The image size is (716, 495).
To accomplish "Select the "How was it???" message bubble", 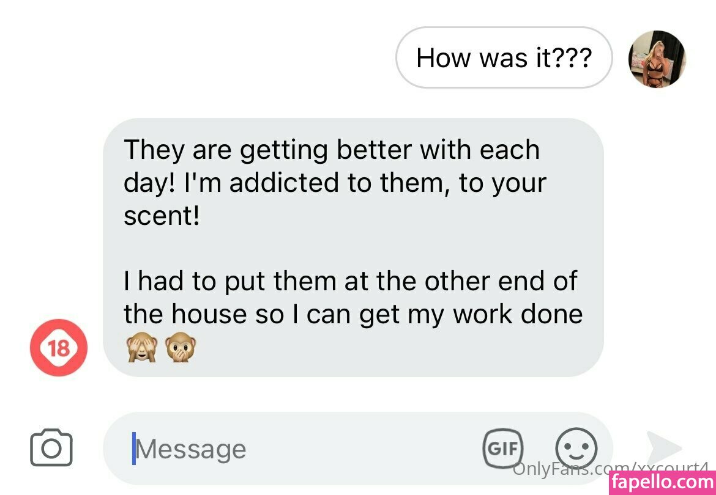I will [504, 57].
